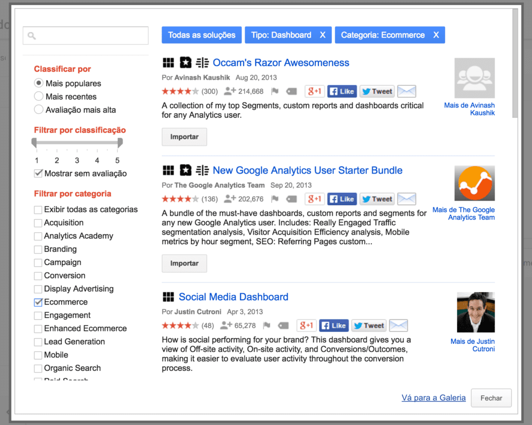Flag the New Google Analytics User Starter Bundle
Viewport: 532px width, 425px height.
(x=275, y=199)
